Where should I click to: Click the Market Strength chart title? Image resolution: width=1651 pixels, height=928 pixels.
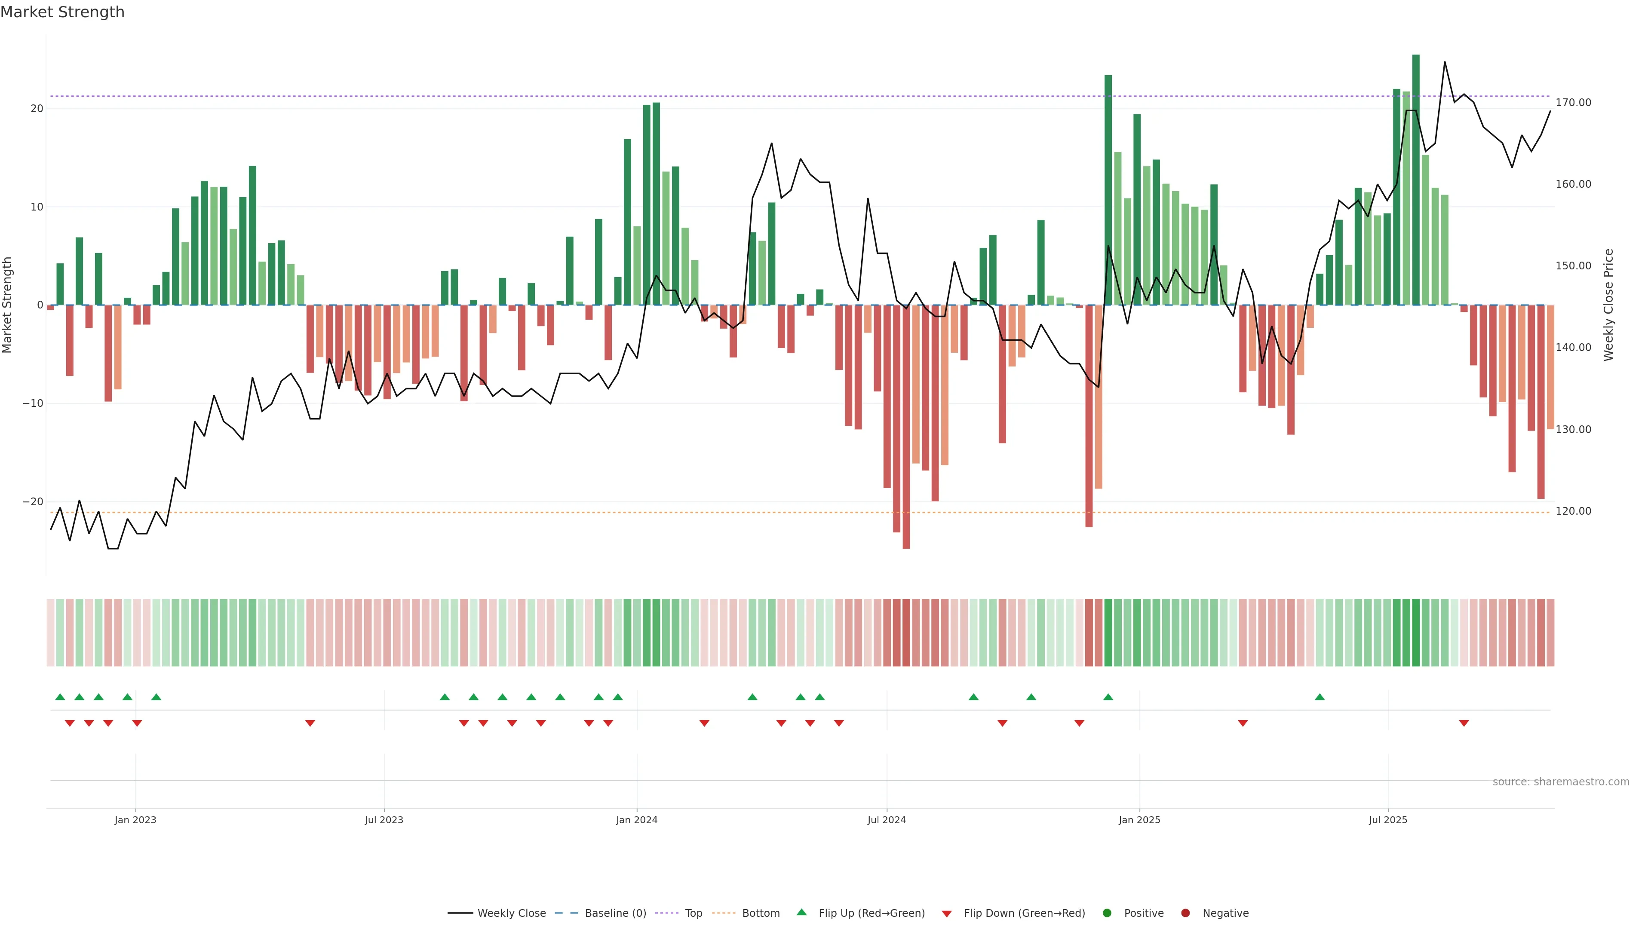click(62, 12)
